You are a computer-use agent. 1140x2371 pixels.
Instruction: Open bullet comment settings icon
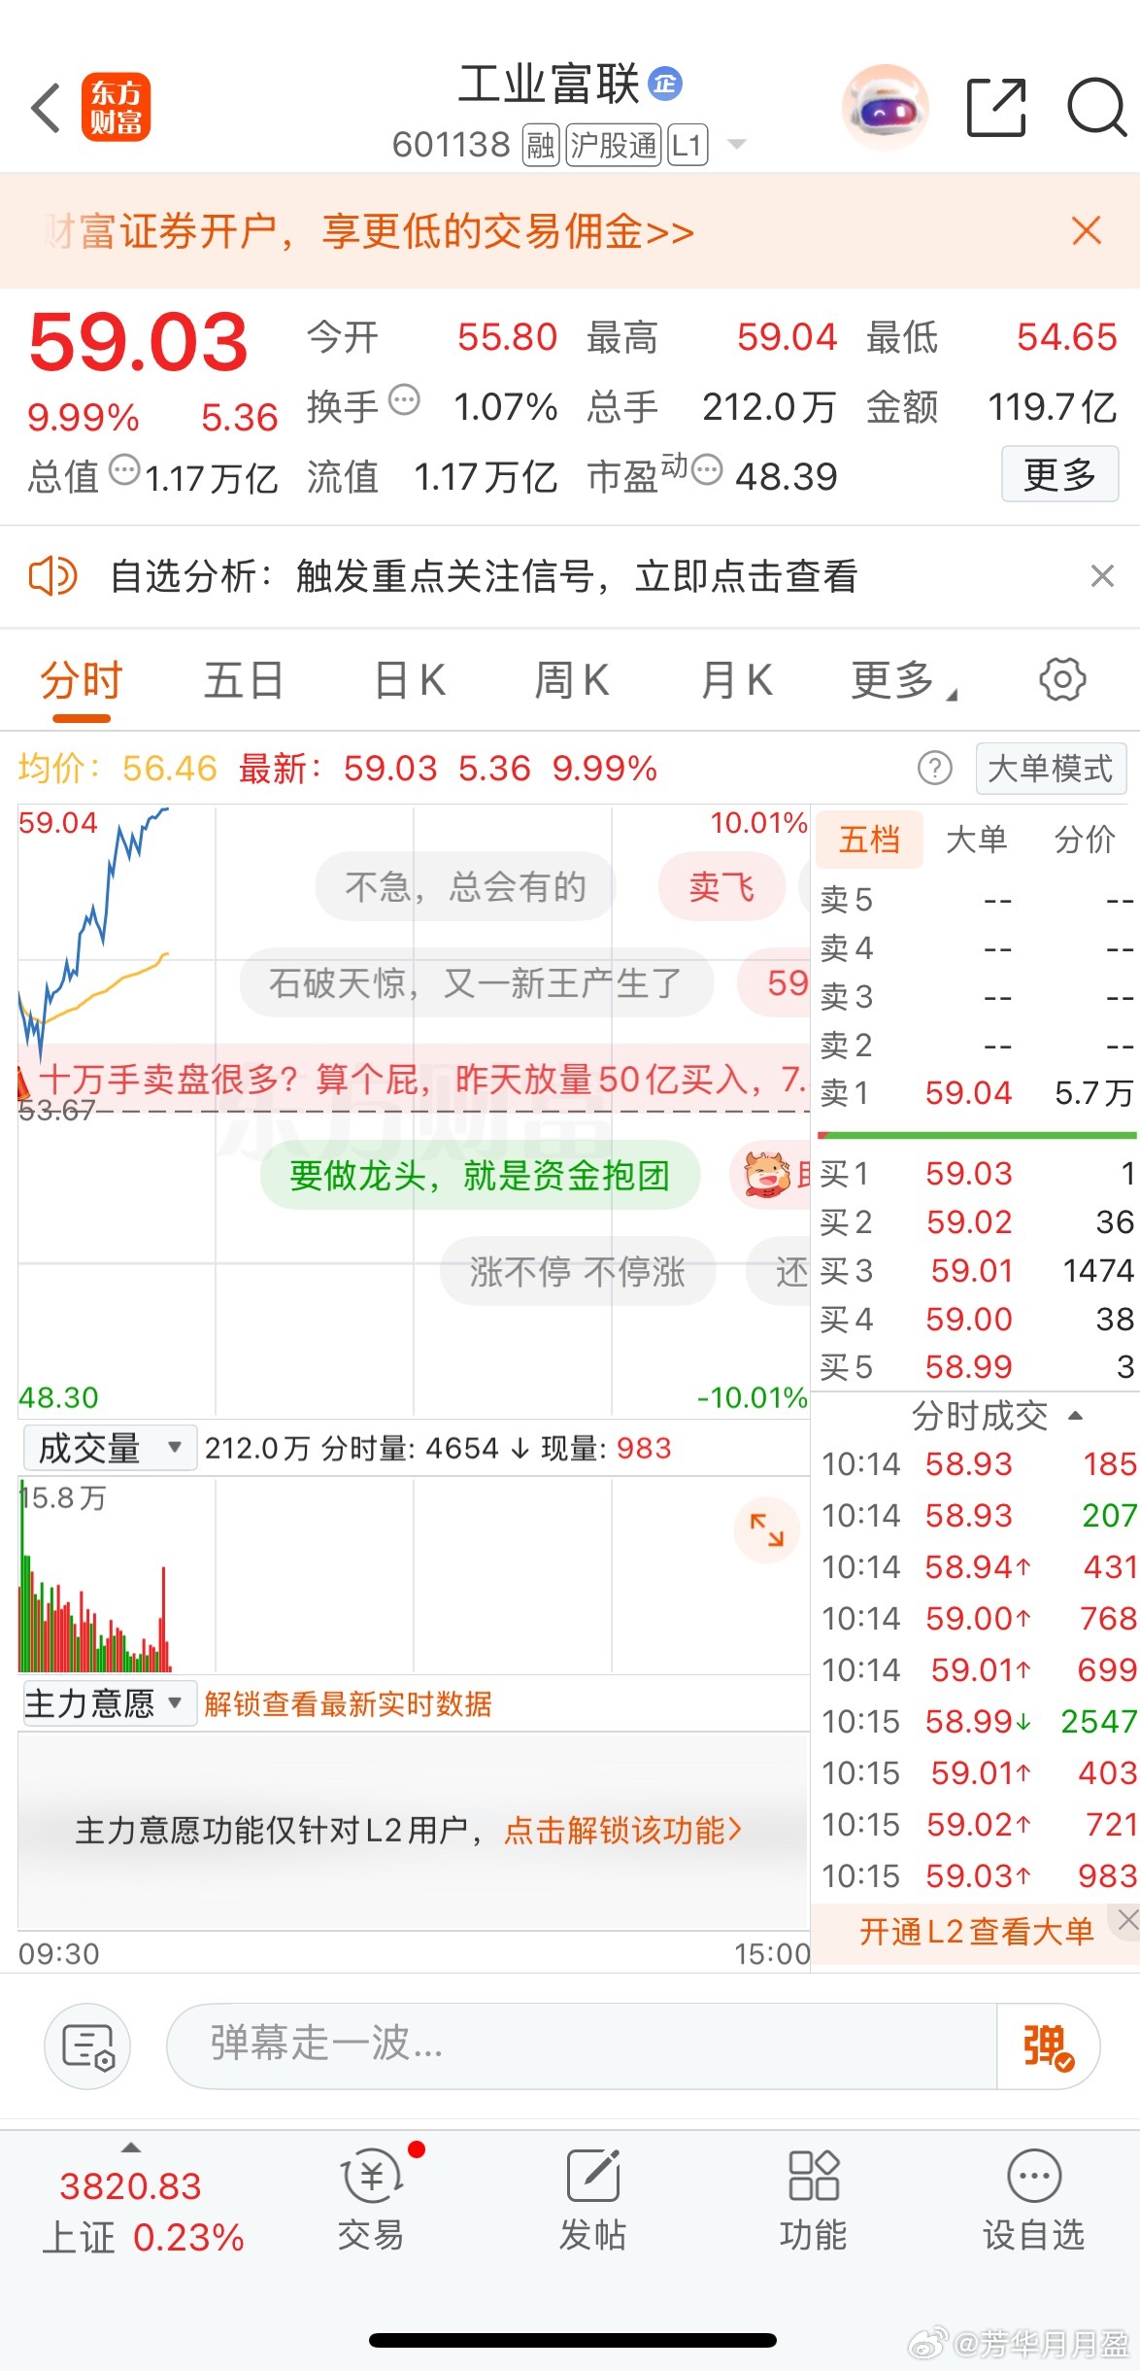(87, 2045)
